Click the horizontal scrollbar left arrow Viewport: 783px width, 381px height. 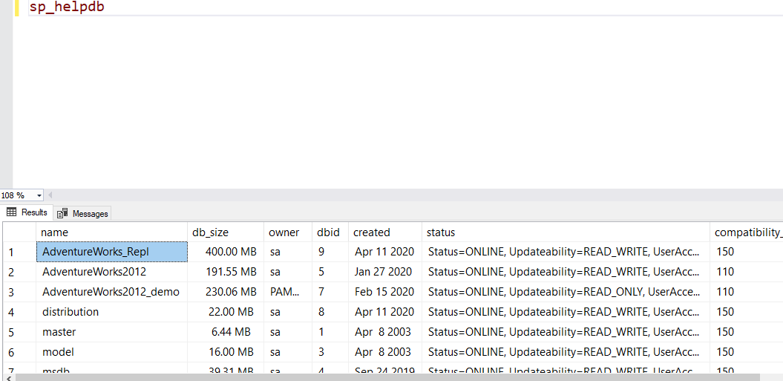pyautogui.click(x=7, y=377)
